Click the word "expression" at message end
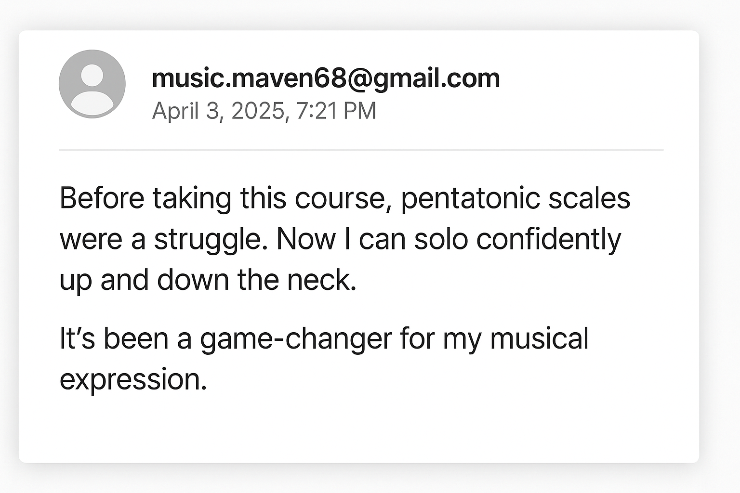Viewport: 740px width, 493px height. coord(133,379)
